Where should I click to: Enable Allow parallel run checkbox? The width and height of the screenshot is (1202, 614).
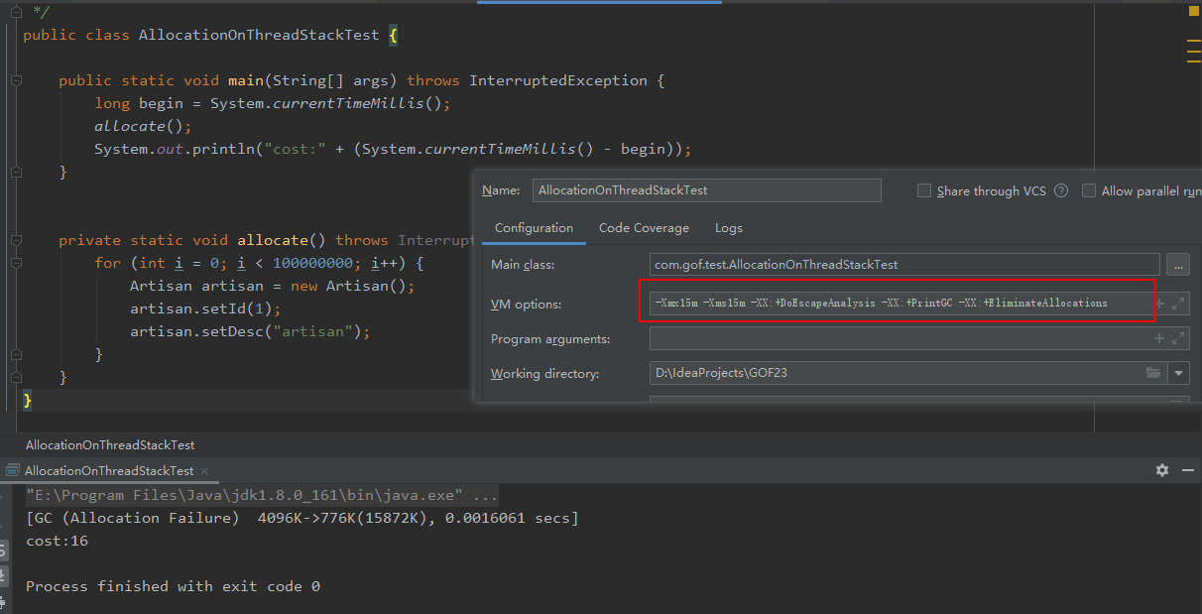point(1089,190)
